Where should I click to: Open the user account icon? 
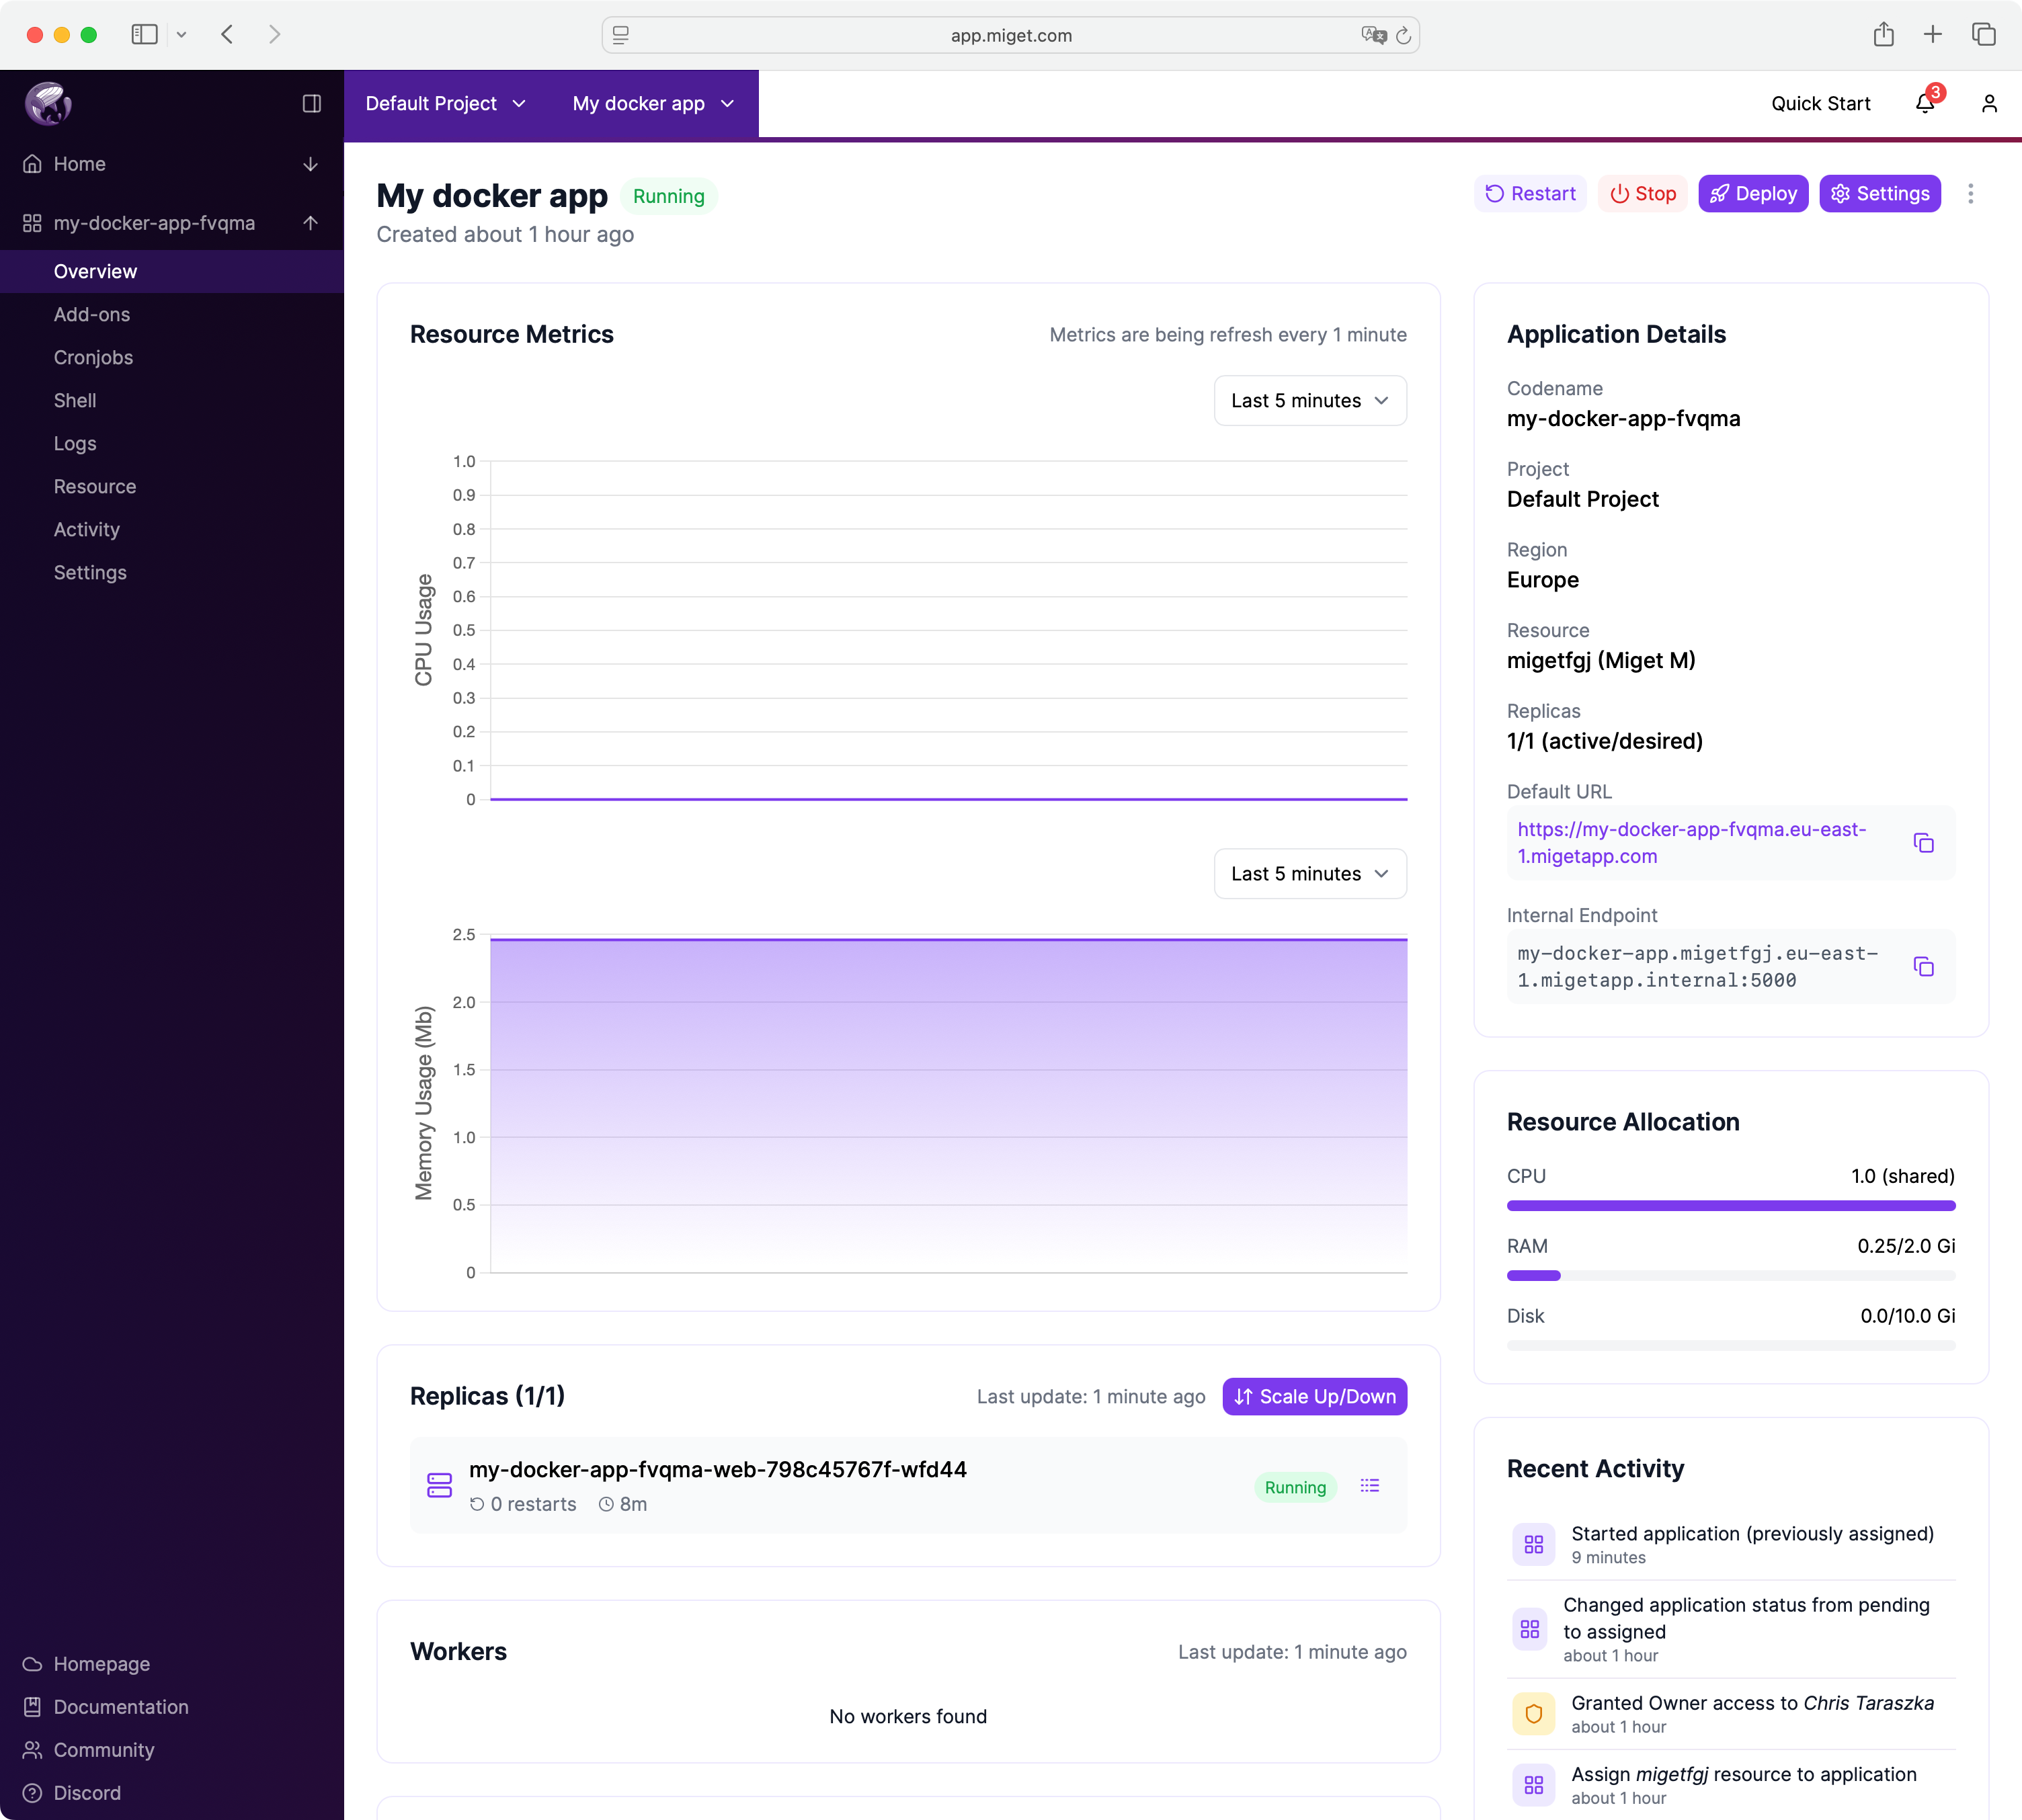click(x=1989, y=104)
